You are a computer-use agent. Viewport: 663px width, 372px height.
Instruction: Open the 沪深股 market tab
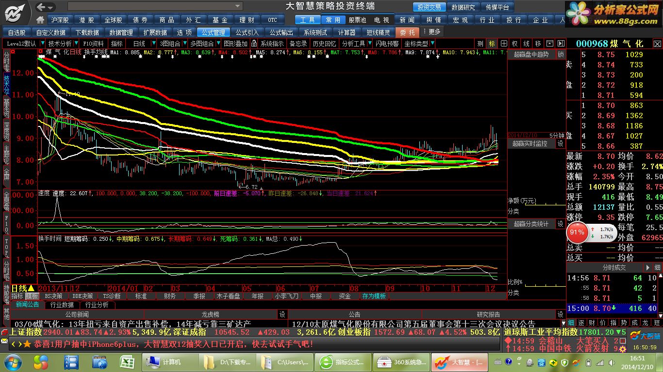point(59,20)
